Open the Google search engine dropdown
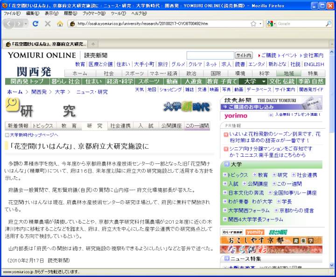 [273, 23]
